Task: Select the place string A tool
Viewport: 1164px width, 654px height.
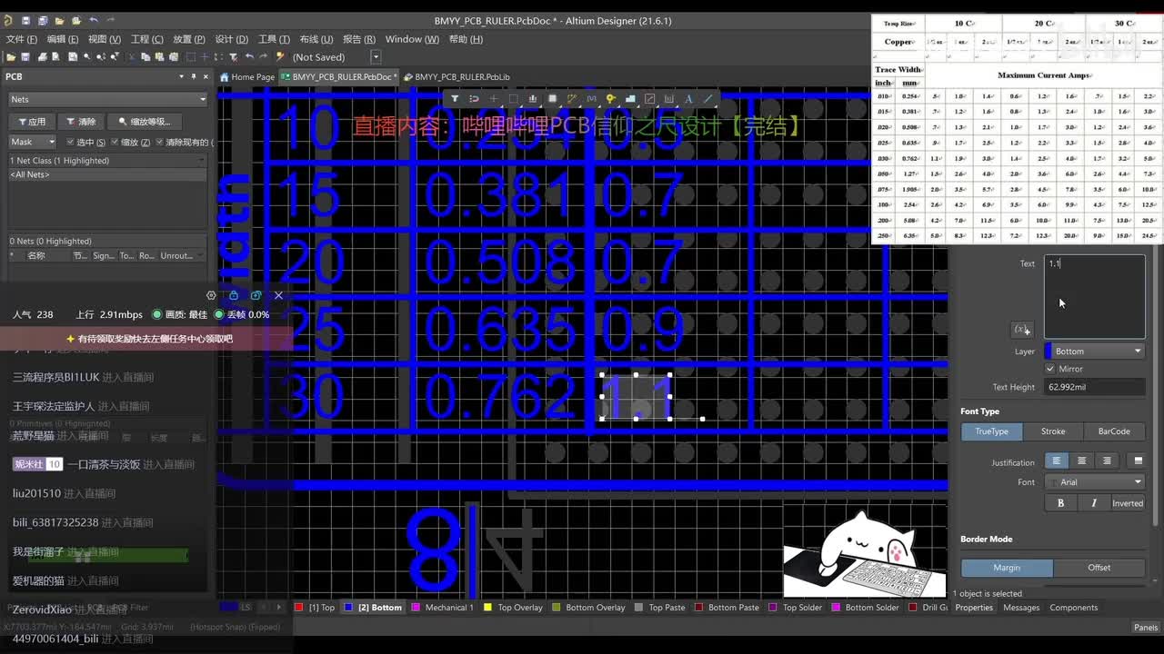Action: [x=688, y=98]
